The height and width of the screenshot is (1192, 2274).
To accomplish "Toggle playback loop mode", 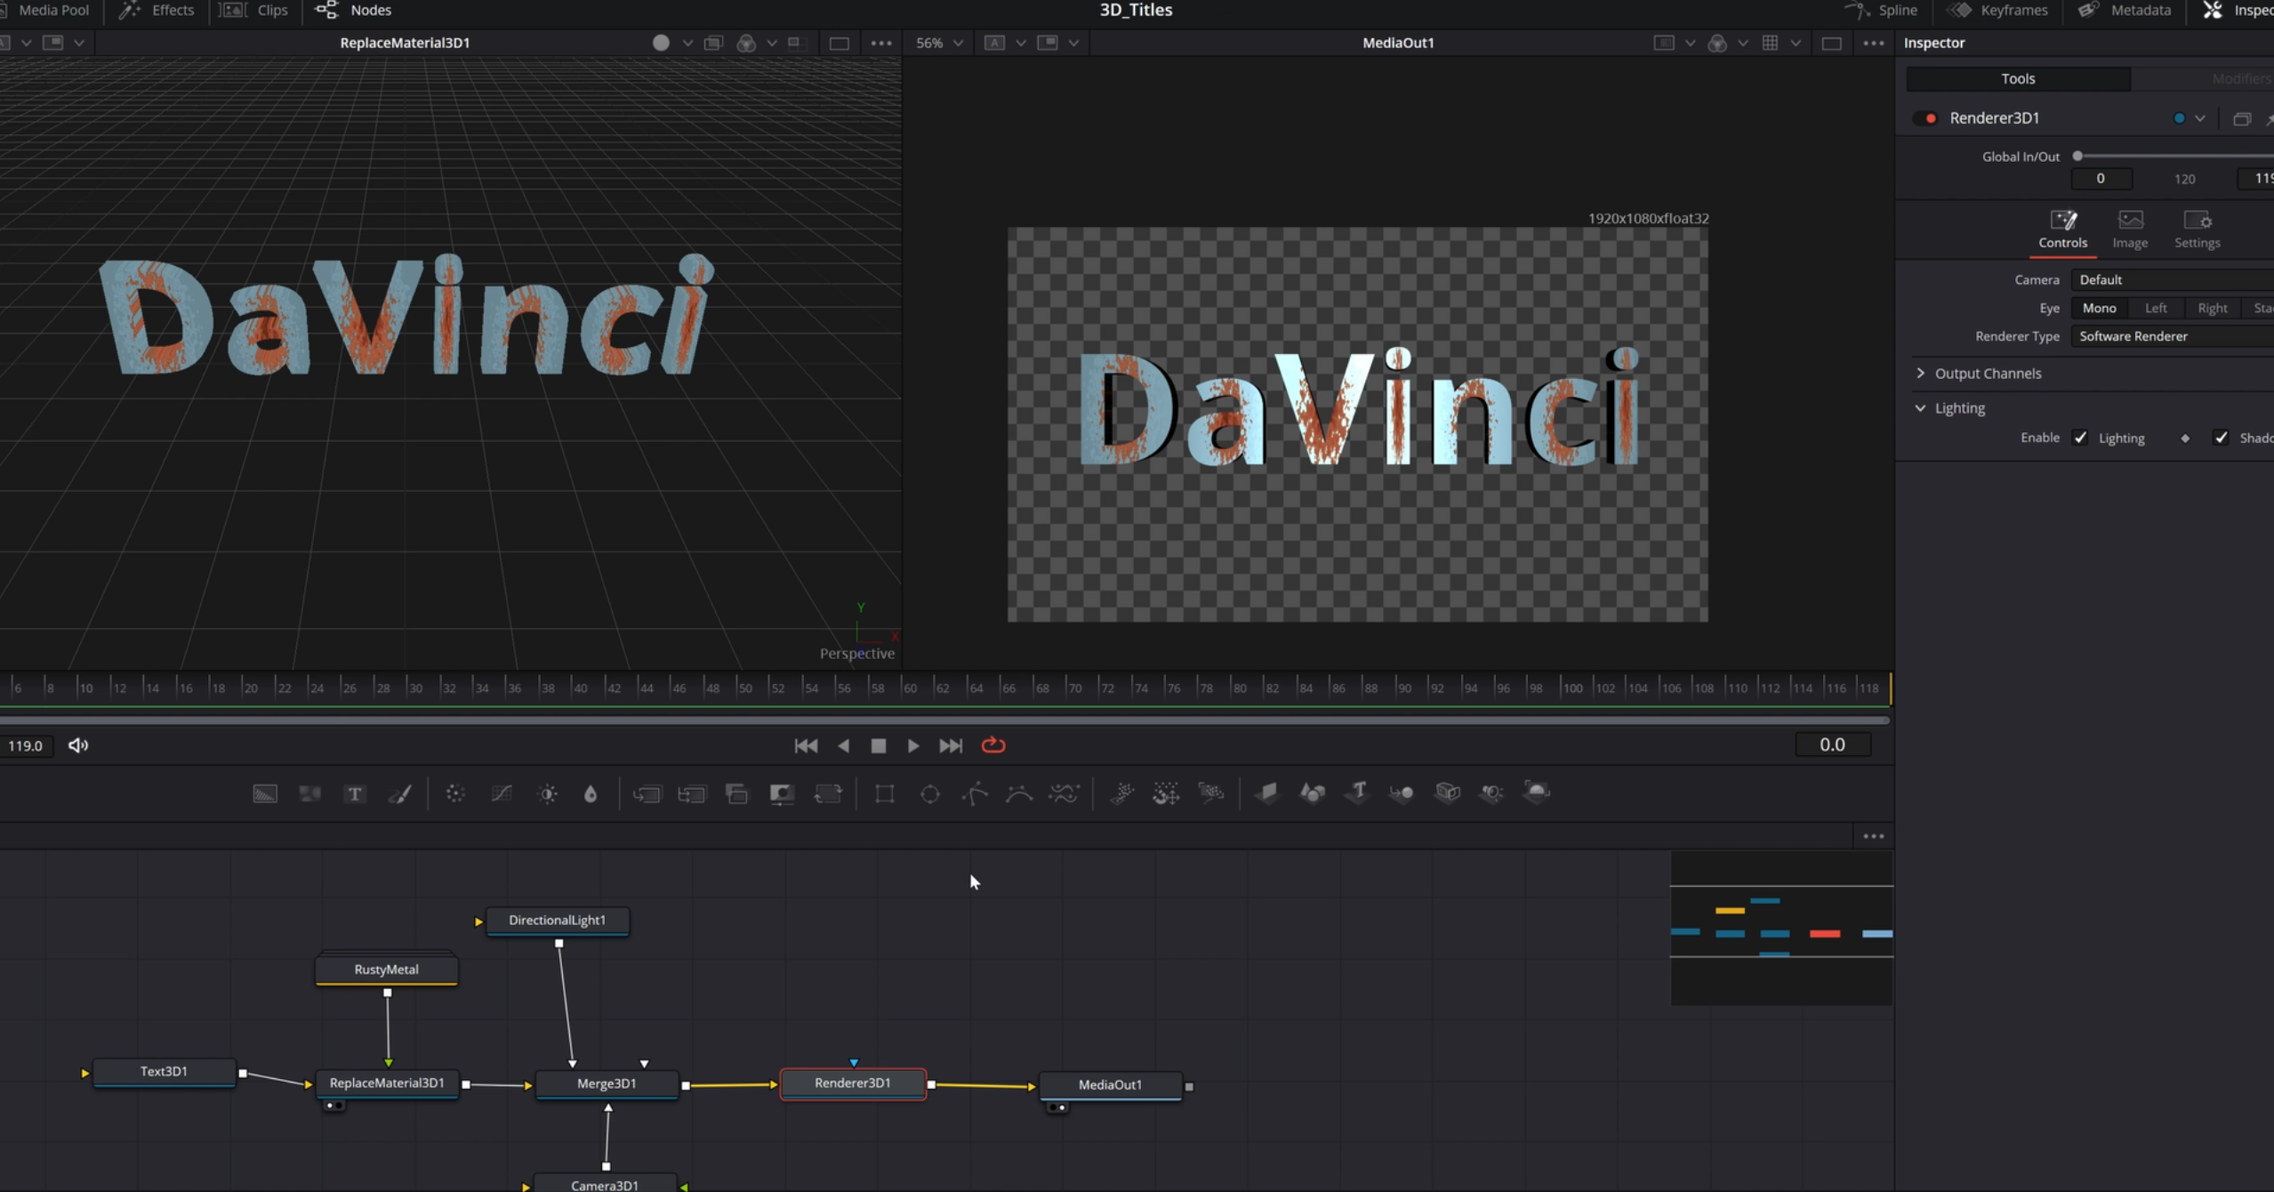I will click(x=992, y=745).
